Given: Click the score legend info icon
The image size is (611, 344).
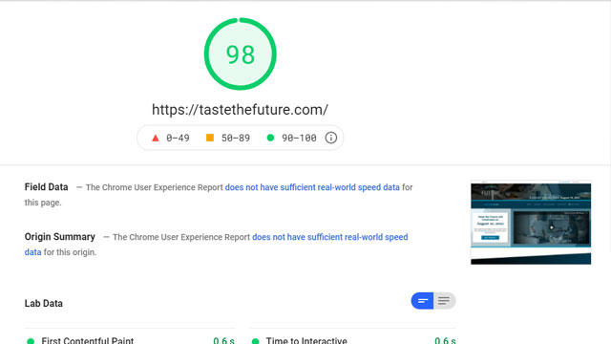Looking at the screenshot, I should pyautogui.click(x=331, y=138).
